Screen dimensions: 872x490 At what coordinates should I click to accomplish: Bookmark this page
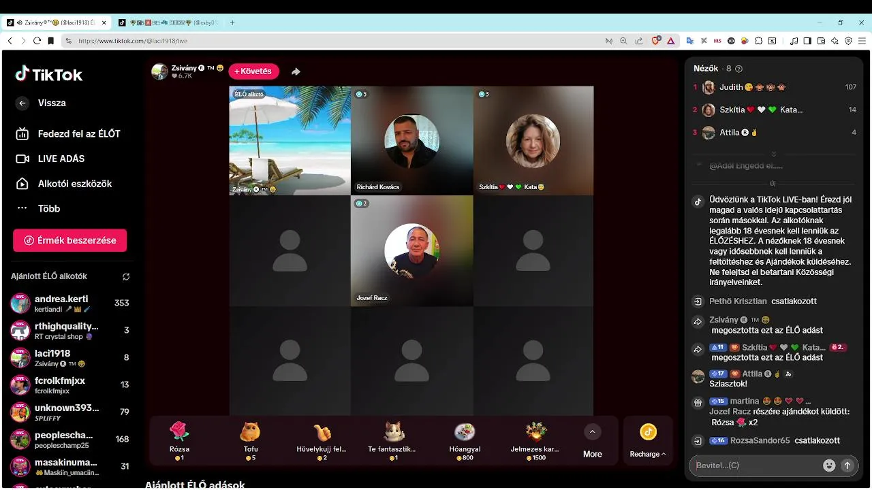click(x=50, y=41)
